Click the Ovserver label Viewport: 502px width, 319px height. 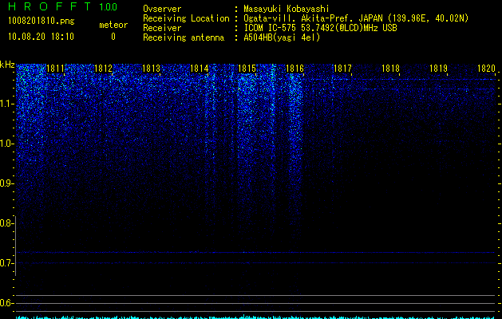click(x=162, y=9)
